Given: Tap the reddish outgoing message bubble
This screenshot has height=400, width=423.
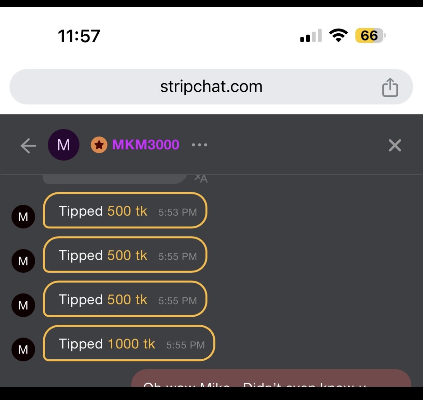Looking at the screenshot, I should (x=271, y=378).
